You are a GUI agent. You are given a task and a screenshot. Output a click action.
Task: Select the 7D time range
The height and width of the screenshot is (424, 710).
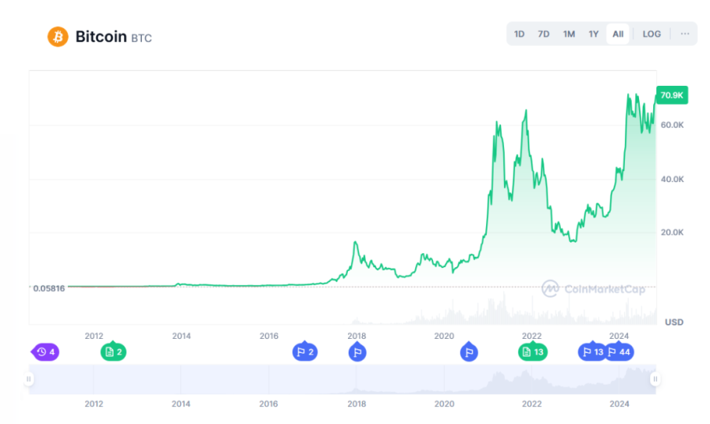point(544,34)
